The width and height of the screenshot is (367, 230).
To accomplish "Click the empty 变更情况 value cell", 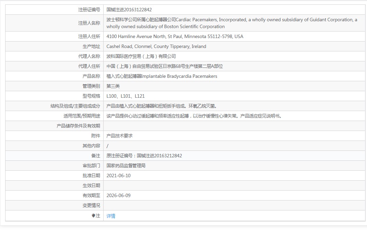I will (x=234, y=205).
